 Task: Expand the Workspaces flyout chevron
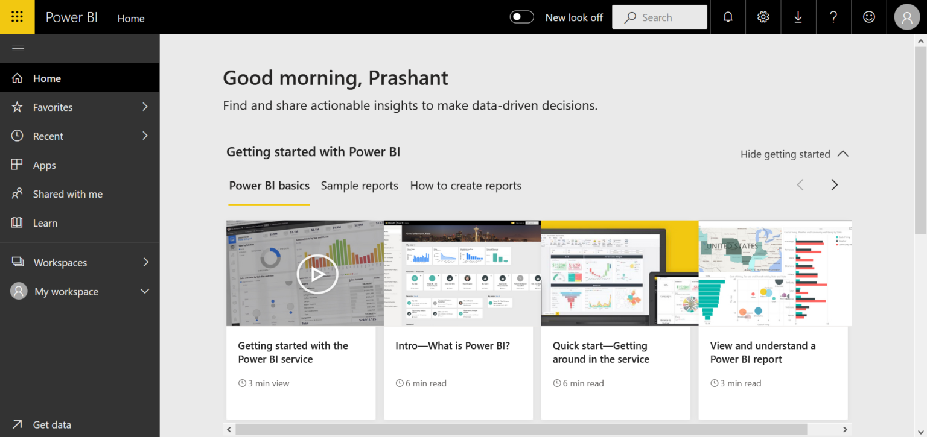[x=145, y=262]
